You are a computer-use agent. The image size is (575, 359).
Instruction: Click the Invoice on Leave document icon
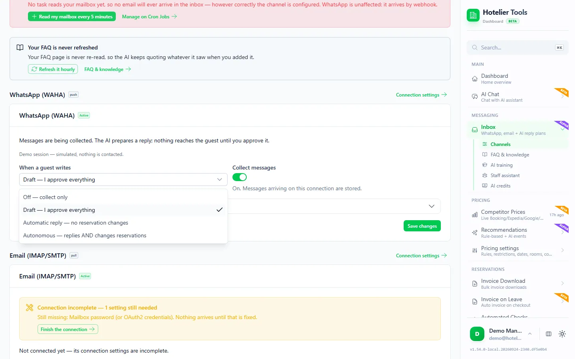click(x=475, y=302)
